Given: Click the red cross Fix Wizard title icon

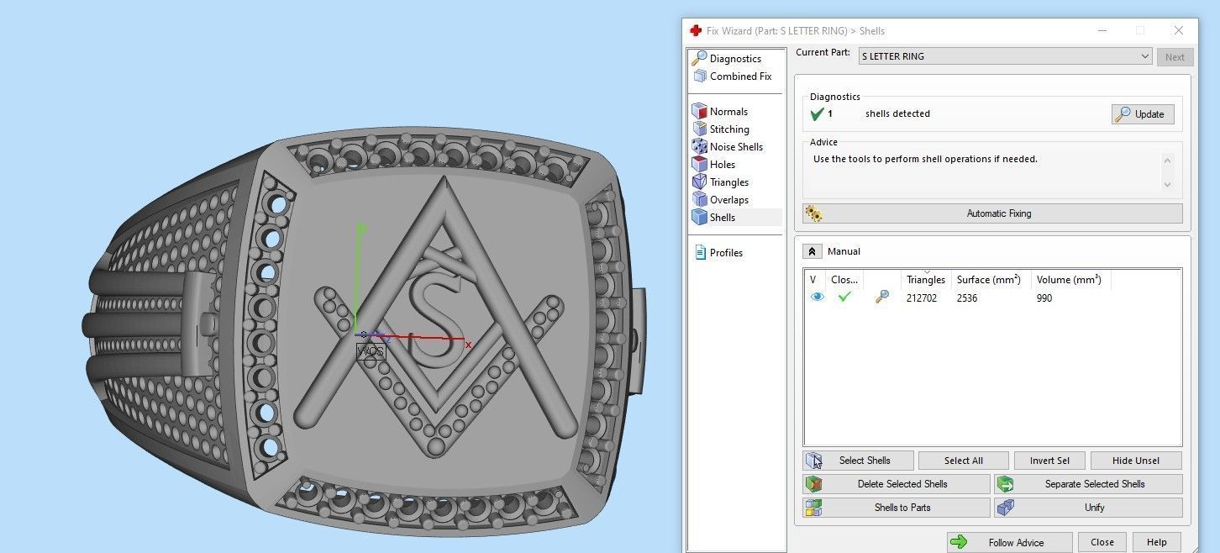Looking at the screenshot, I should [696, 30].
